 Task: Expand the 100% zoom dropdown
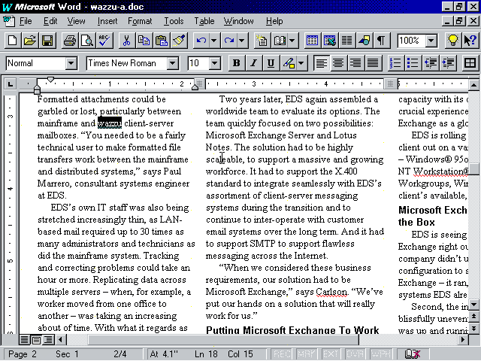[x=431, y=41]
